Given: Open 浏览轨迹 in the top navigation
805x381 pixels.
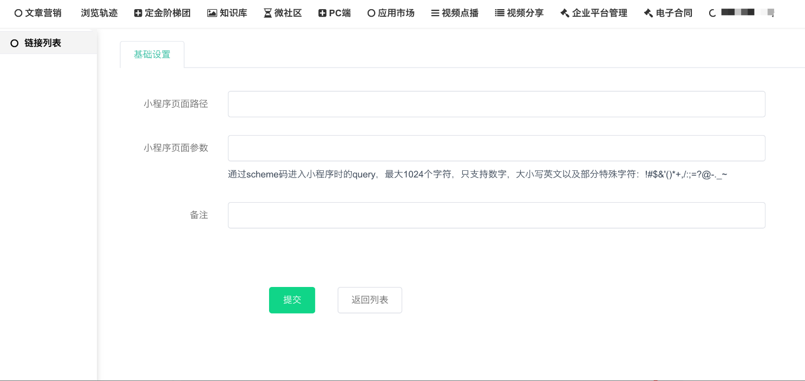Looking at the screenshot, I should click(x=99, y=14).
